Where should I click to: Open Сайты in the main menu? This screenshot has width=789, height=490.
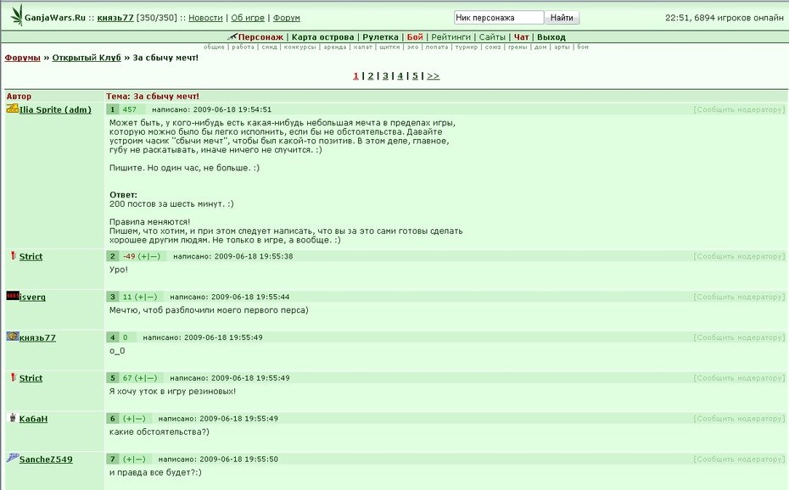pos(492,37)
